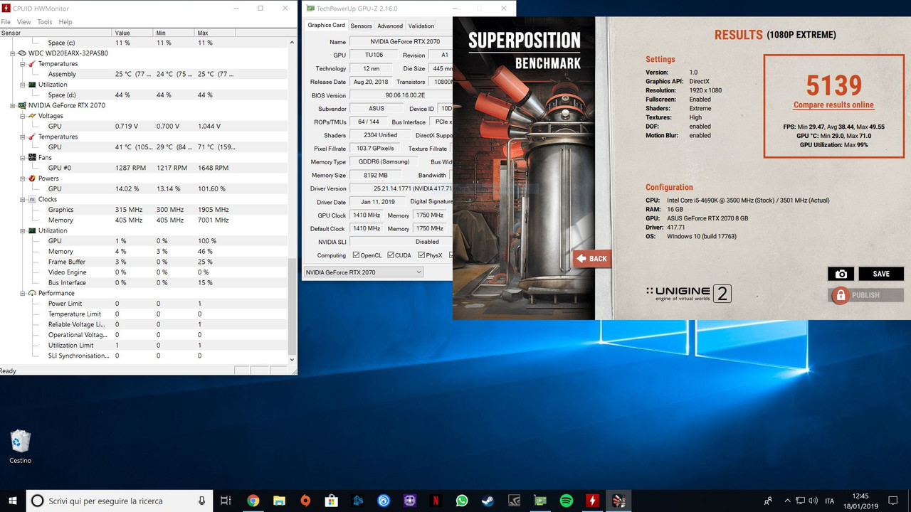Screen dimensions: 911x512
Task: Open the Windows Start menu
Action: coord(13,501)
